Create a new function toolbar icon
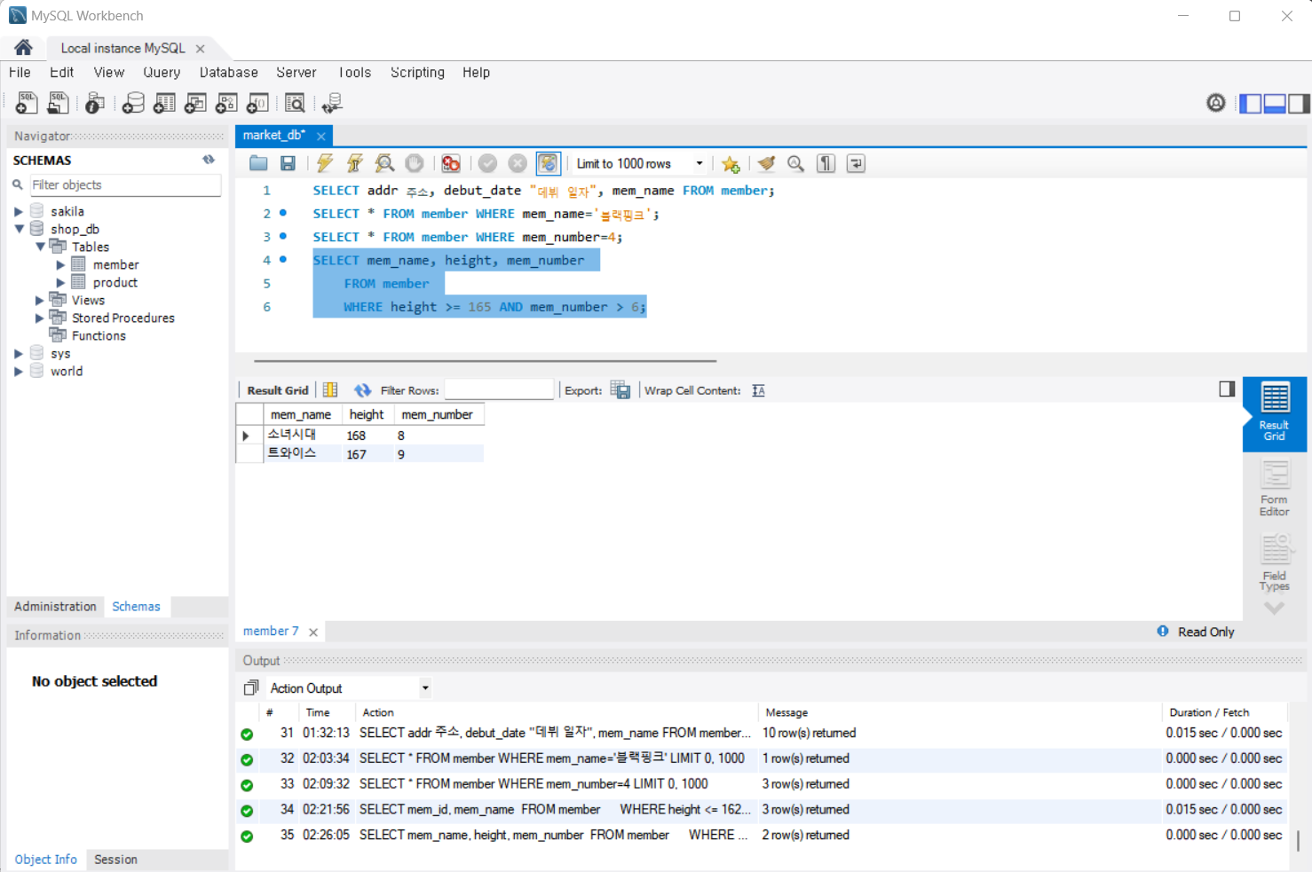Image resolution: width=1312 pixels, height=872 pixels. coord(257,104)
